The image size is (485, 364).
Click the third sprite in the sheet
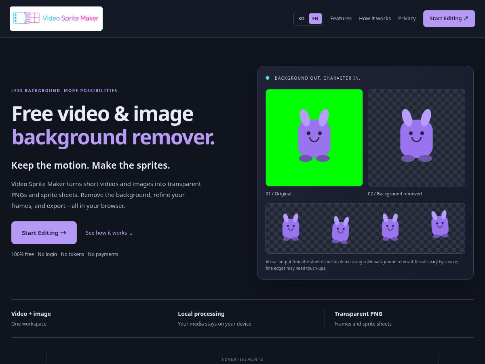pyautogui.click(x=390, y=227)
